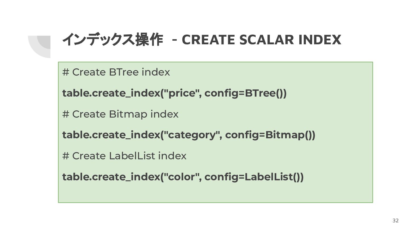Screen dimensions: 409x230
Task: Click the table.create_index("category") code line
Action: tap(189, 135)
